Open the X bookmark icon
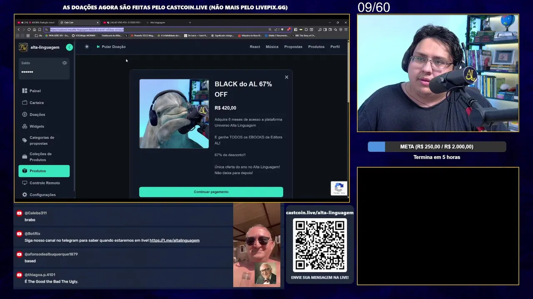This screenshot has height=299, width=533. tap(126, 36)
